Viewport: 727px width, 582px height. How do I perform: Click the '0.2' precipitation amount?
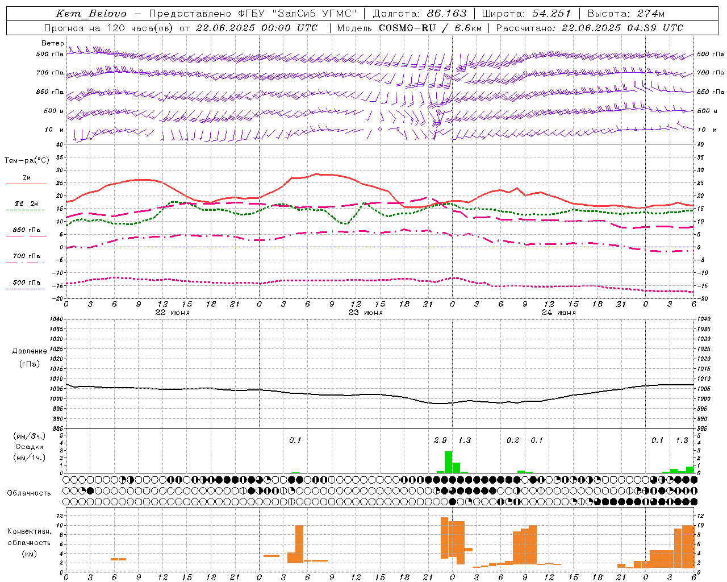pyautogui.click(x=513, y=440)
